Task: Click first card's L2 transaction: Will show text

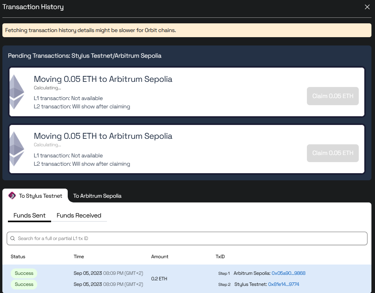Action: coord(82,106)
